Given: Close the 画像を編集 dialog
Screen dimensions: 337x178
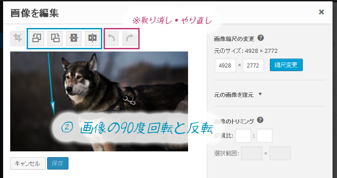Looking at the screenshot, I should [x=321, y=12].
